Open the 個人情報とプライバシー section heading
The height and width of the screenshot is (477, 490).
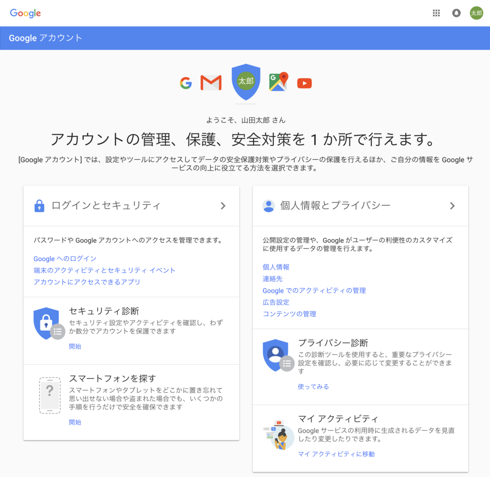pos(335,206)
